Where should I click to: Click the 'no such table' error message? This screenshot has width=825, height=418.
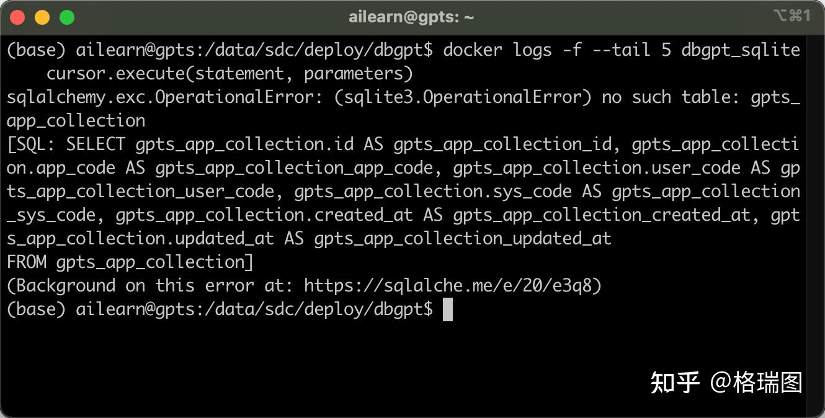(x=661, y=97)
